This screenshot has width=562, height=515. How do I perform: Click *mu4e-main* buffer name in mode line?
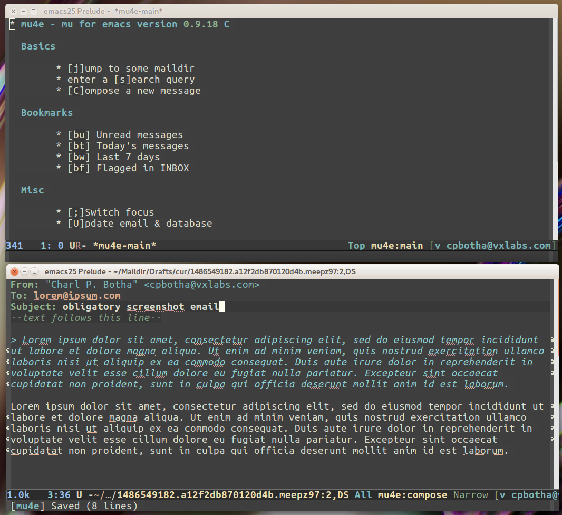[124, 246]
